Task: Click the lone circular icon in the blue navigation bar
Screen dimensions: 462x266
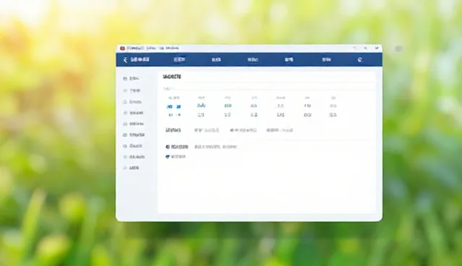Action: click(x=359, y=59)
